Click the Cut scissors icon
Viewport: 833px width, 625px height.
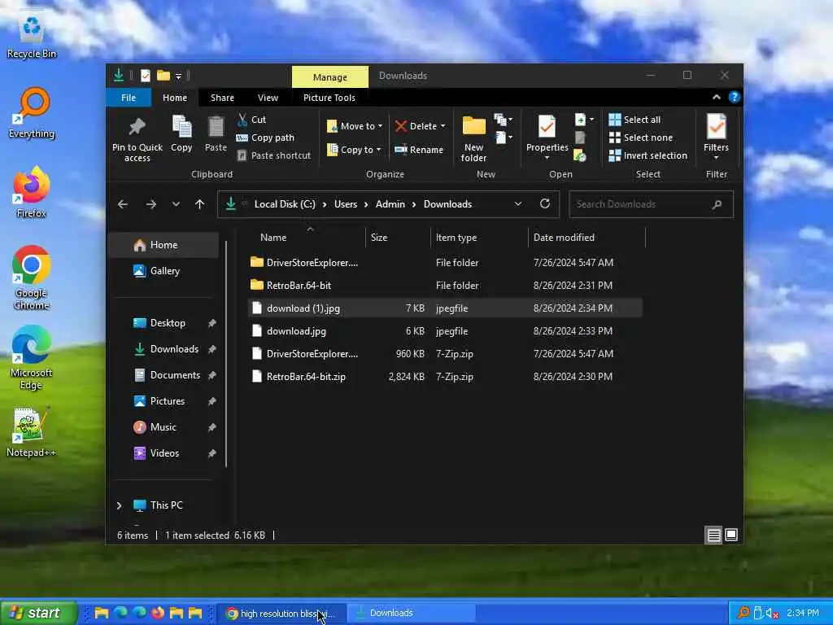[242, 120]
